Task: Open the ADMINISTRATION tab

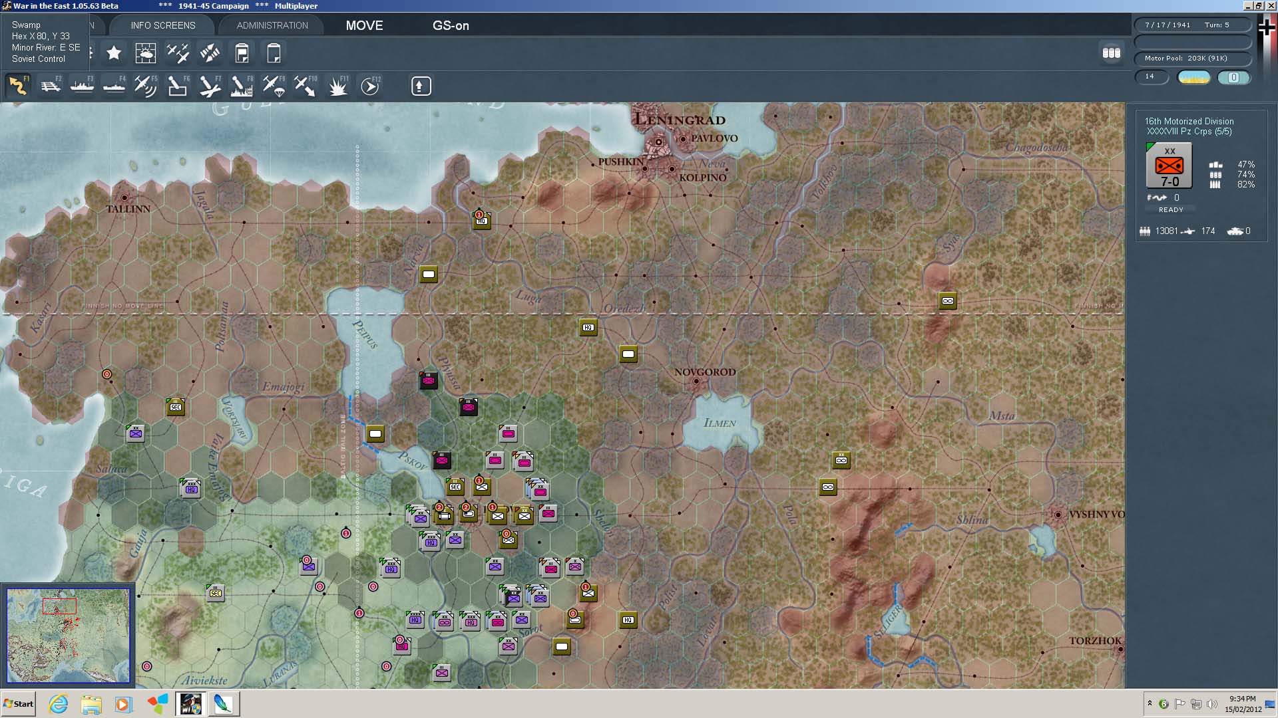Action: [x=272, y=25]
